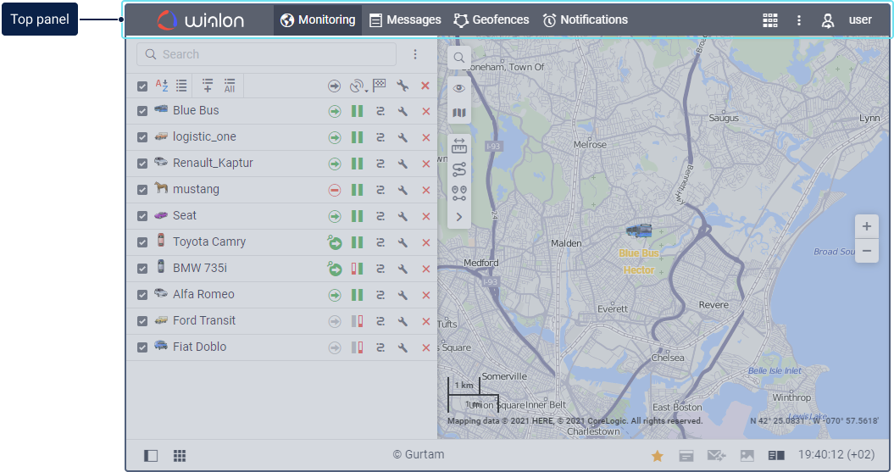
Task: Open the map search tool
Action: point(459,58)
